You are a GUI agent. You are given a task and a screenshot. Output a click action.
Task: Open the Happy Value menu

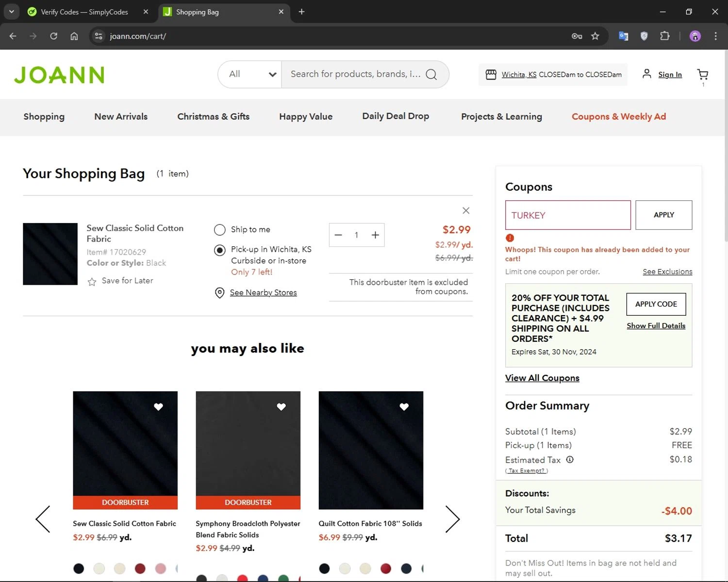tap(306, 116)
